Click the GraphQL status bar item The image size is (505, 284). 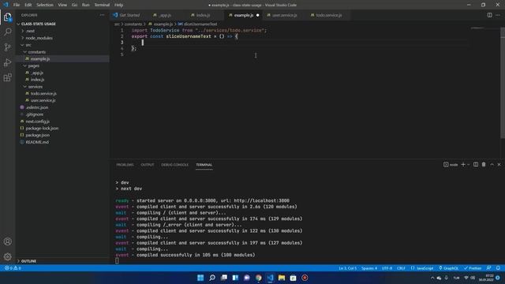pyautogui.click(x=449, y=268)
